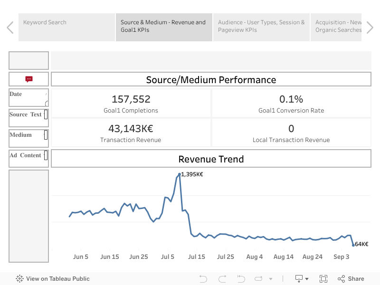Click the Undo arrow icon
Screen dimensions: 380x285
pos(203,279)
